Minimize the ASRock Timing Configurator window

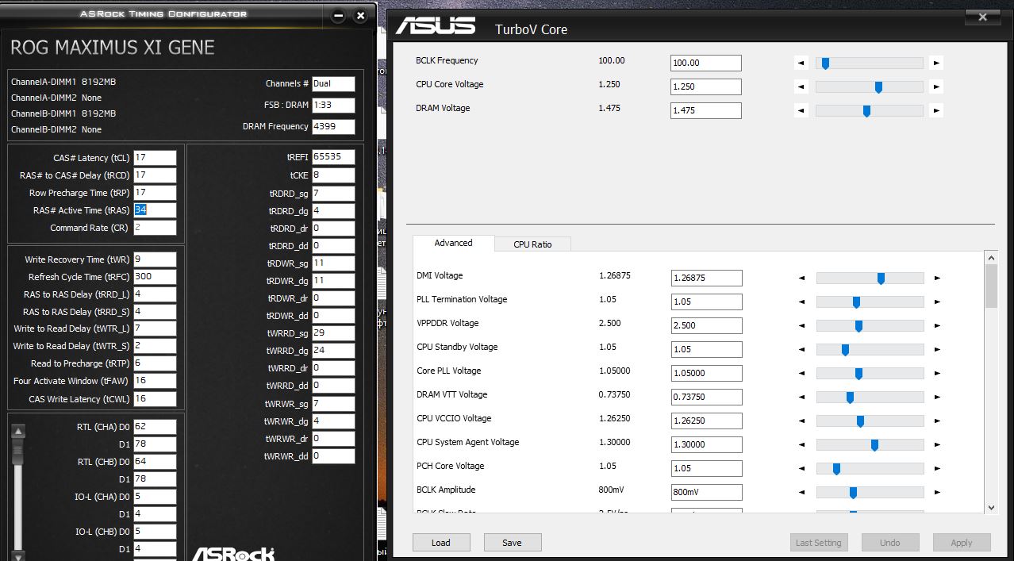[x=339, y=15]
